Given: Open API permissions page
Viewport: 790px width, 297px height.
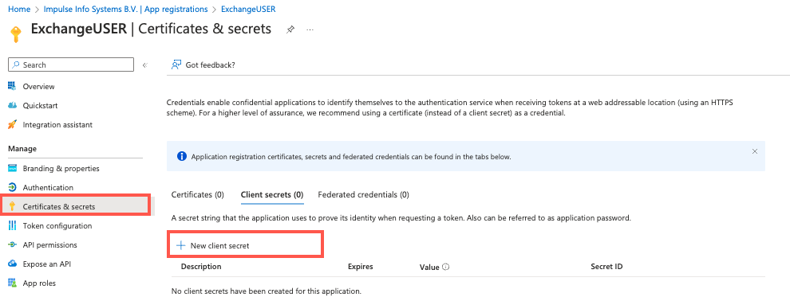Looking at the screenshot, I should point(49,244).
